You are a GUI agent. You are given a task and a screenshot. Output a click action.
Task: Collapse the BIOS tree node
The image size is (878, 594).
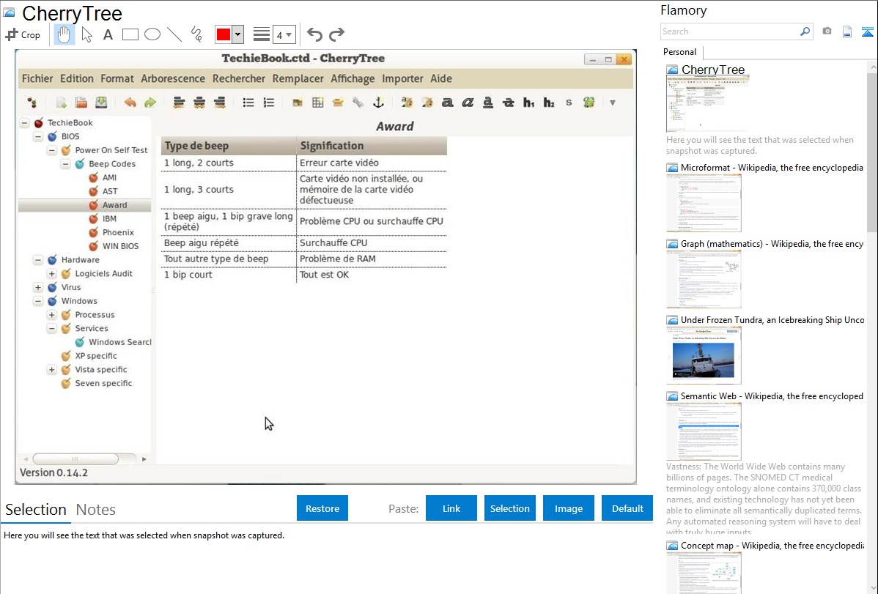click(38, 137)
